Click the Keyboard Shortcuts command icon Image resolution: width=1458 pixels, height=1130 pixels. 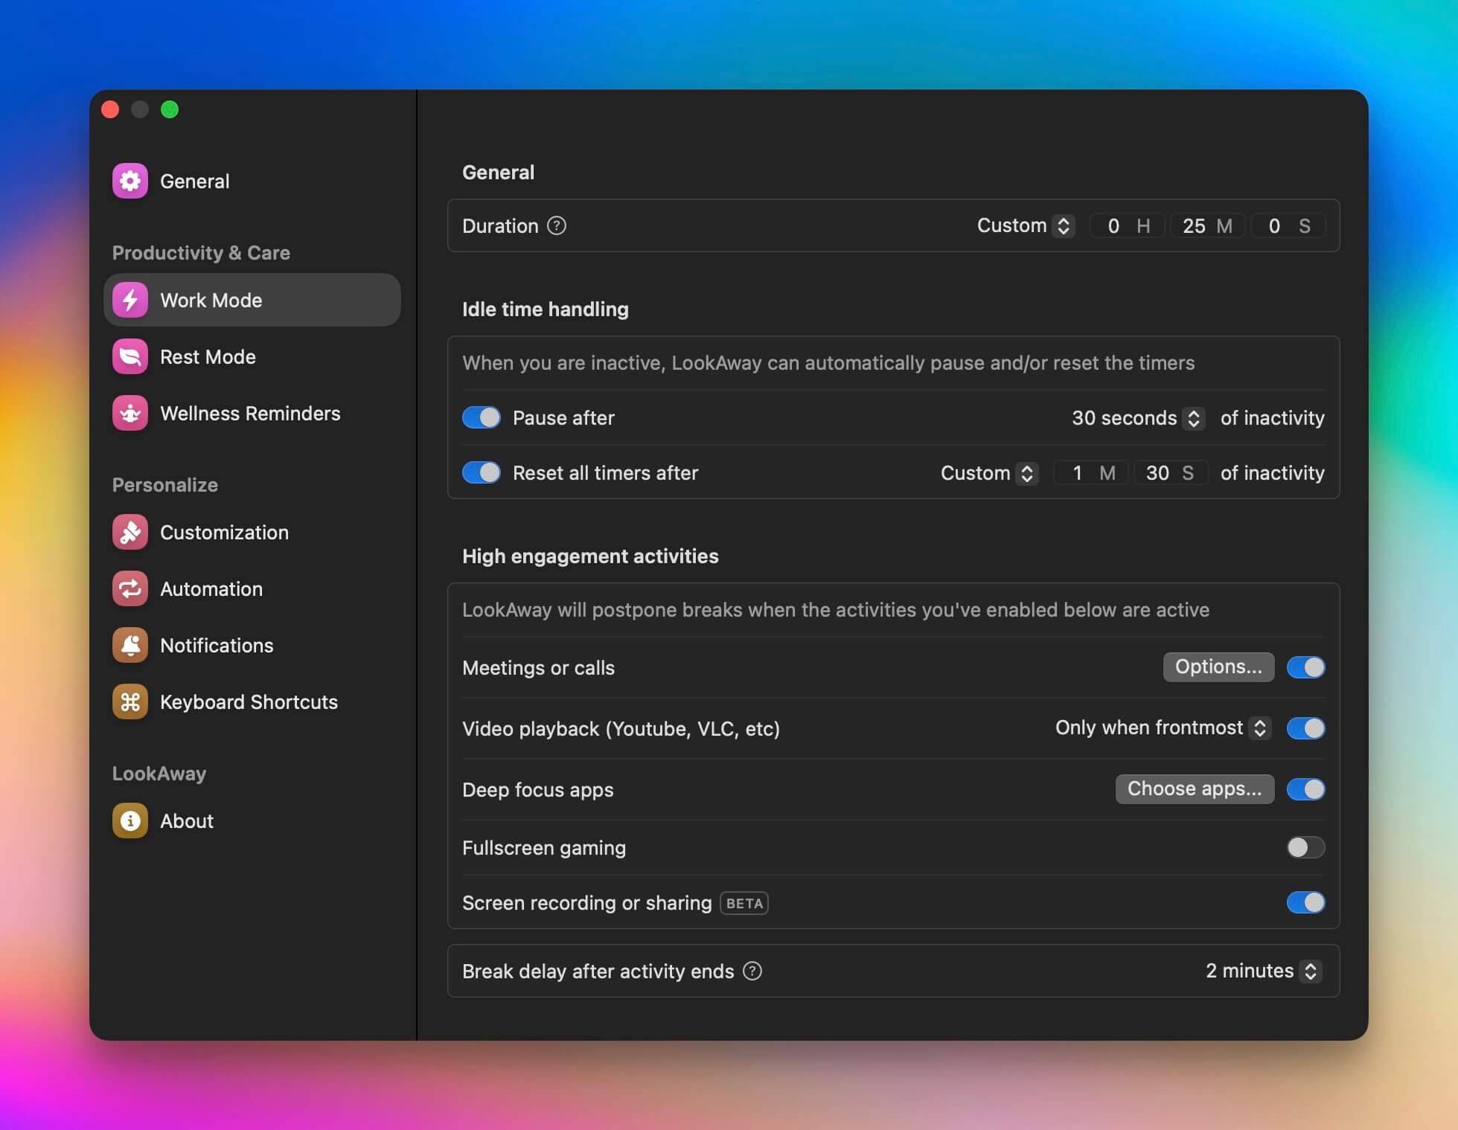pos(130,702)
